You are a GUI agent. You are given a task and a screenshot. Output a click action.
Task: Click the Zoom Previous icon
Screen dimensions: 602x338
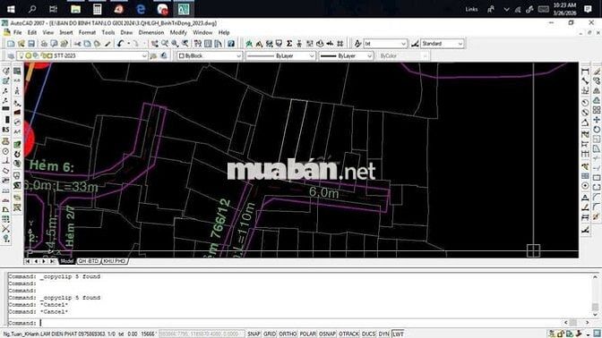pos(185,44)
